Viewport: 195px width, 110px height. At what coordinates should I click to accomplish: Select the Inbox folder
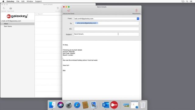(17, 24)
